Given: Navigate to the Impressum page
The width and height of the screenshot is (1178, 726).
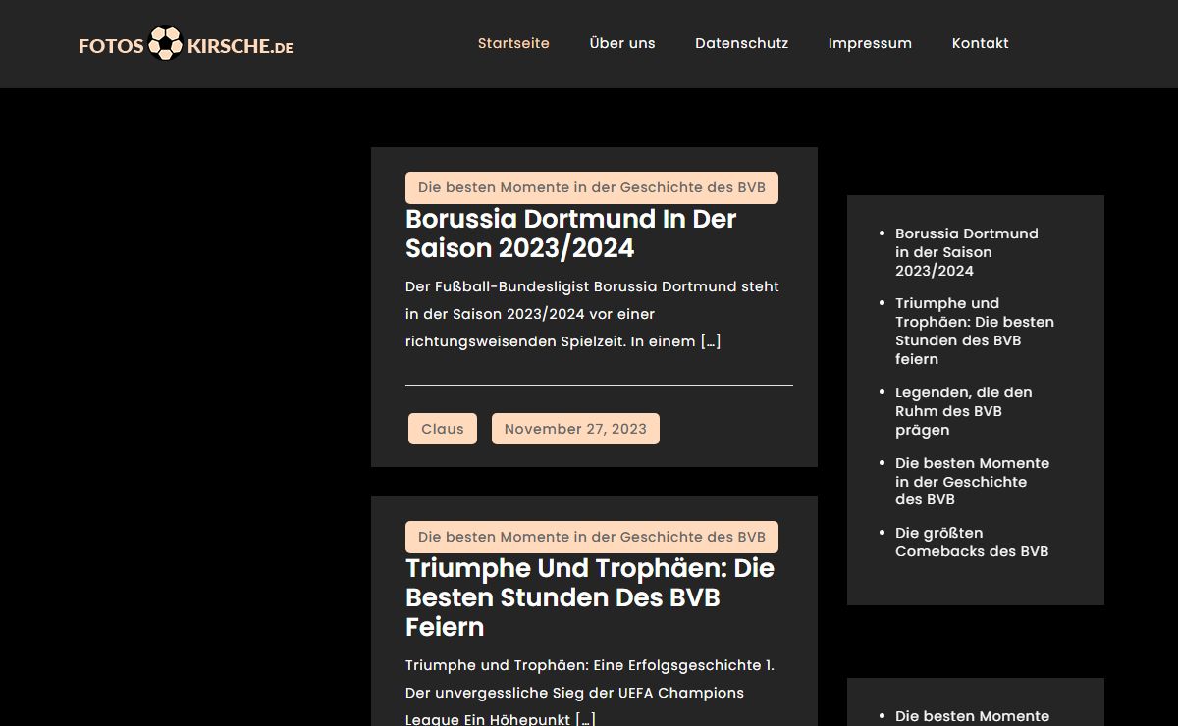Looking at the screenshot, I should pyautogui.click(x=870, y=43).
